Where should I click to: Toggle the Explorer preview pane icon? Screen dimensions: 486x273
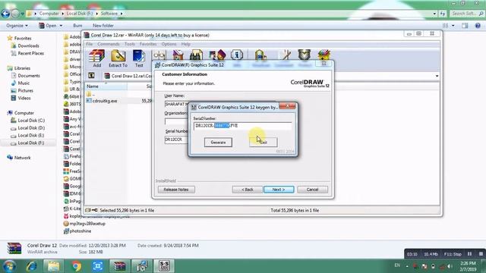coord(465,26)
